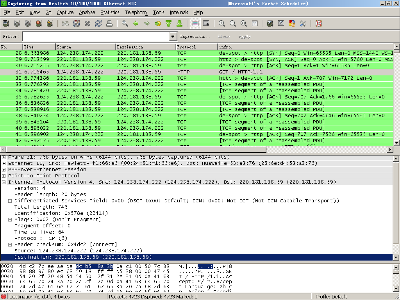This screenshot has height=300, width=400.
Task: Select packet 31 HTTP GET row
Action: [197, 72]
